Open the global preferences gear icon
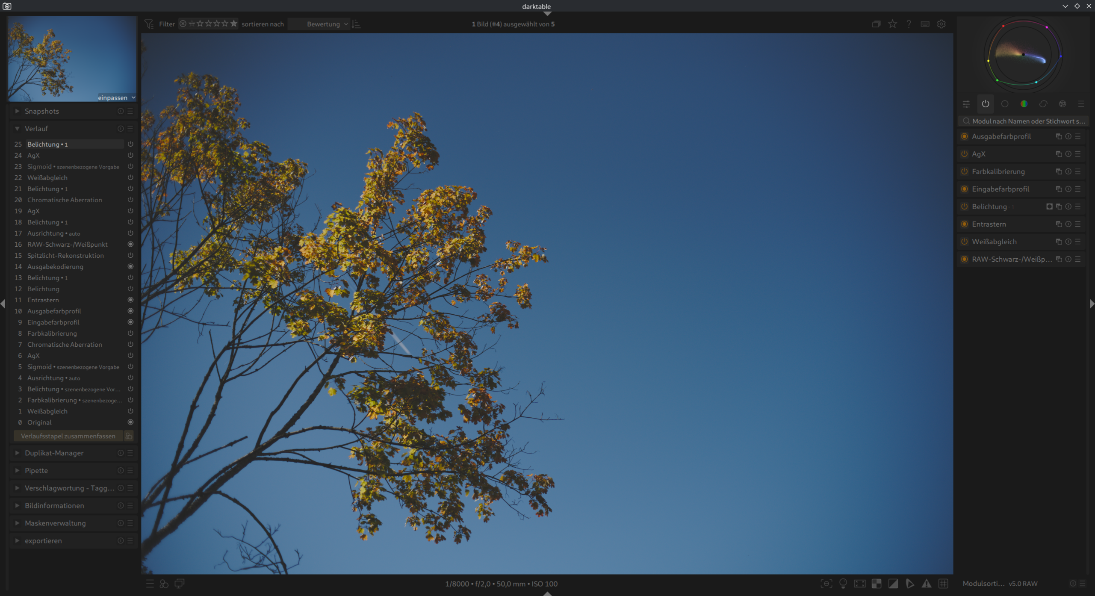Screen dimensions: 1095x596 [941, 24]
